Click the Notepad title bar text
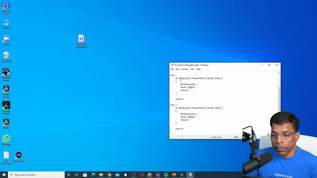Viewport: 317px width, 178px height. (191, 65)
